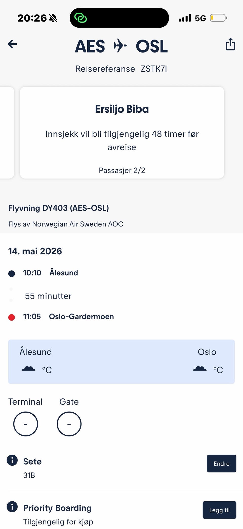Tap the info icon beside Priority Boarding

coord(12,506)
